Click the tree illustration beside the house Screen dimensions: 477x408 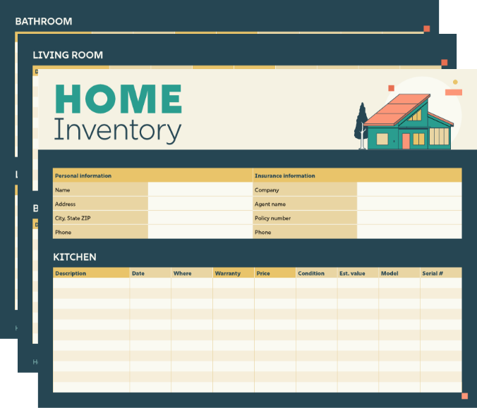click(x=361, y=125)
